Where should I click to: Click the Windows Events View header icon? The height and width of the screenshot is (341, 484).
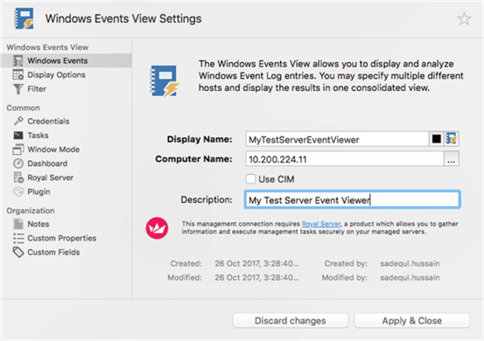pyautogui.click(x=25, y=18)
